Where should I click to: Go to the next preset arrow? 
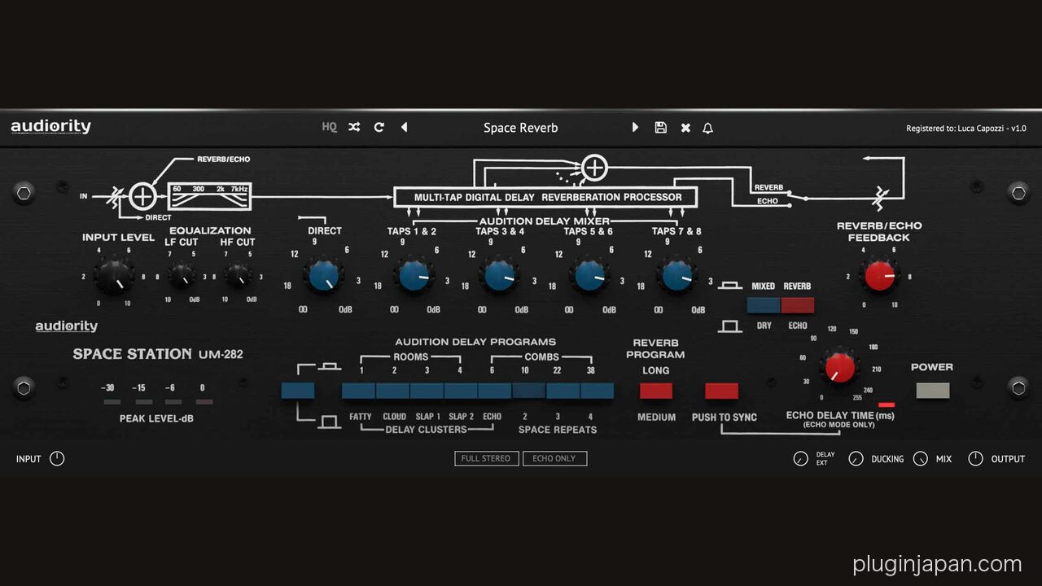[636, 127]
